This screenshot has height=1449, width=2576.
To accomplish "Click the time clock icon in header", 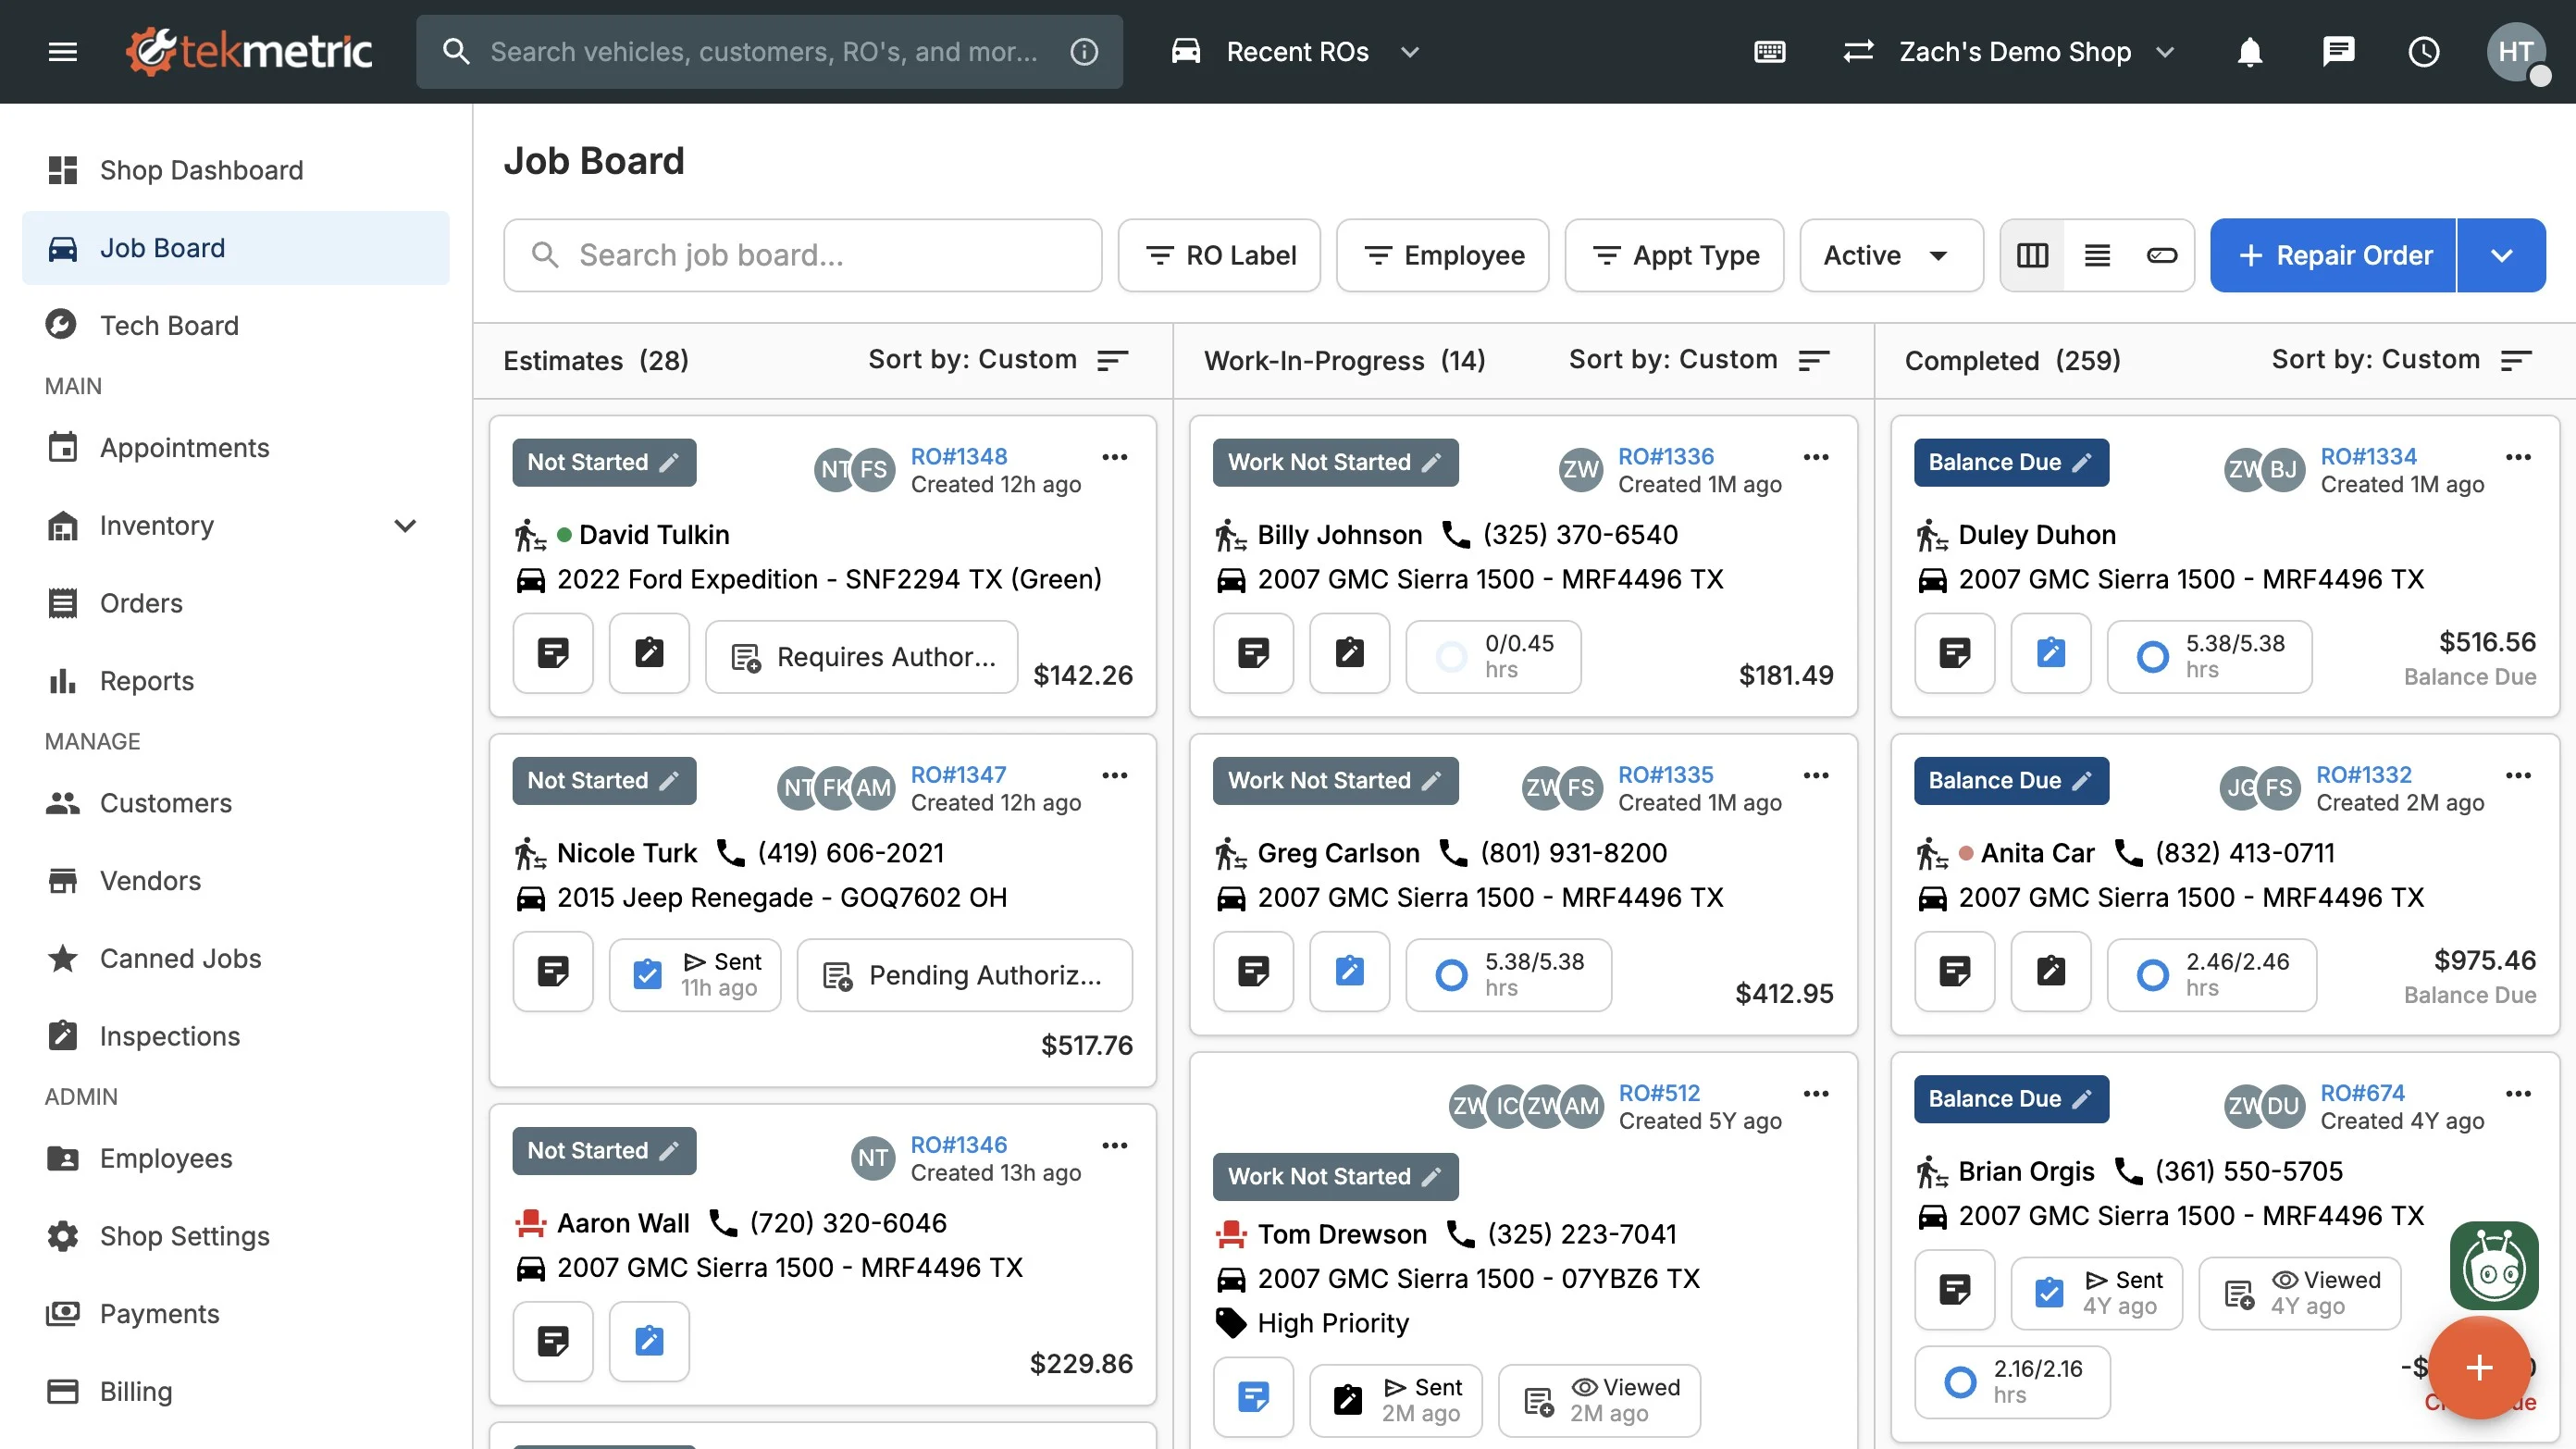I will (x=2423, y=52).
